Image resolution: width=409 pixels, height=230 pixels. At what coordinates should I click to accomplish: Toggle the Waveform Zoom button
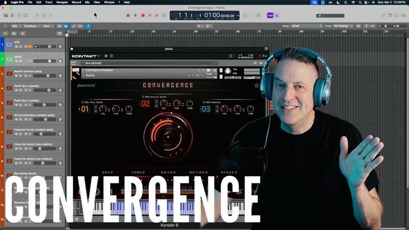(x=359, y=26)
